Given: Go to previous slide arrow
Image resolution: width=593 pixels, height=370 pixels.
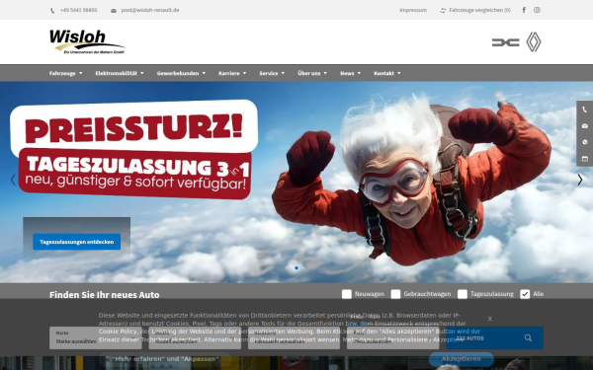Looking at the screenshot, I should coord(13,180).
